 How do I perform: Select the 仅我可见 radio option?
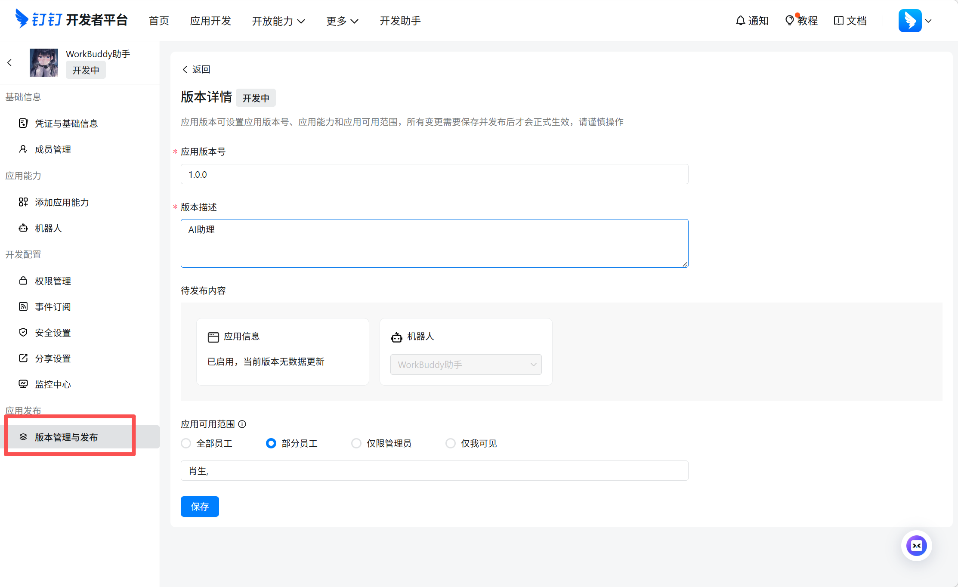click(451, 443)
